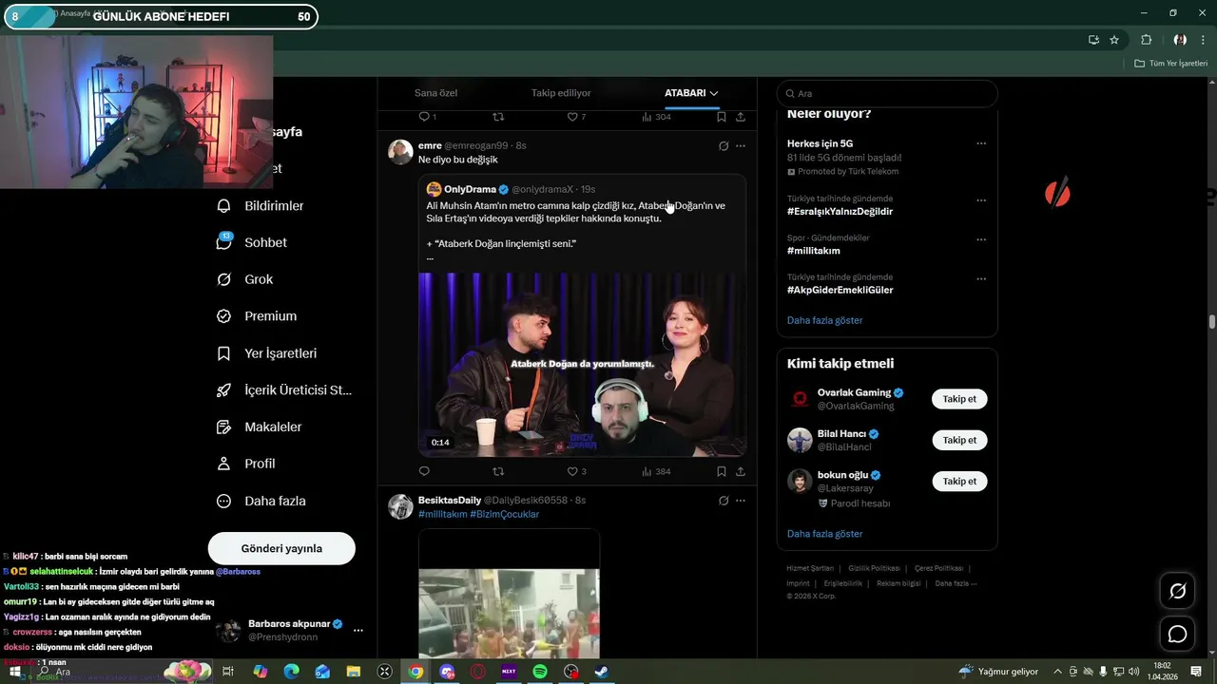Open volume control in system tray

pos(1132,672)
